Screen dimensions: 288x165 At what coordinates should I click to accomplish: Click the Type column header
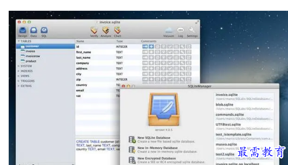(119, 41)
